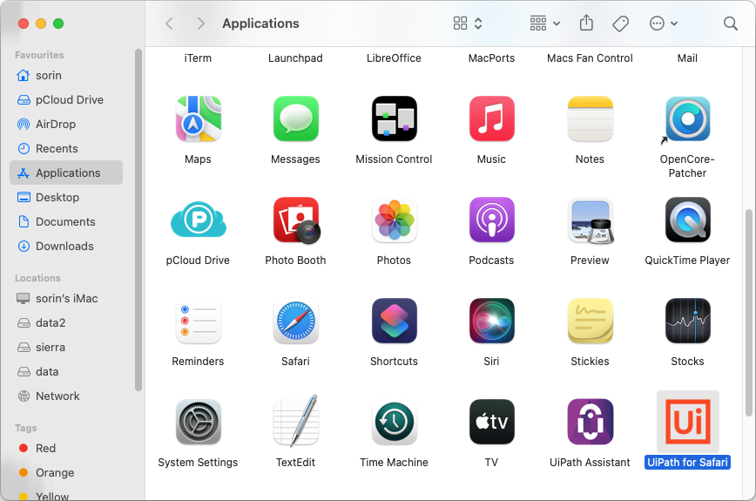The image size is (756, 501).
Task: Expand the Group By options dropdown
Action: click(545, 24)
